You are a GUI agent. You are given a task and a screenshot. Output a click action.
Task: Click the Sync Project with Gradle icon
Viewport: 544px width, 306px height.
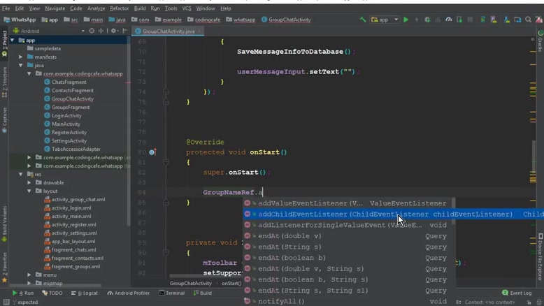click(482, 20)
